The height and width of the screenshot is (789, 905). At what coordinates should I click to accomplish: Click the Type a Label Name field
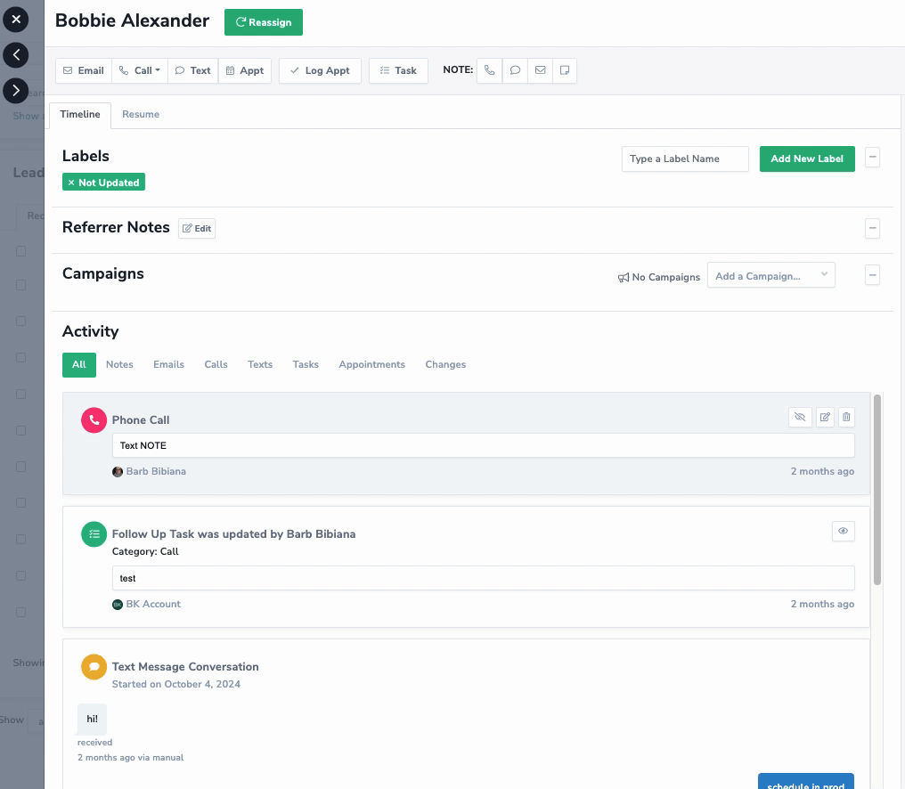pyautogui.click(x=684, y=159)
